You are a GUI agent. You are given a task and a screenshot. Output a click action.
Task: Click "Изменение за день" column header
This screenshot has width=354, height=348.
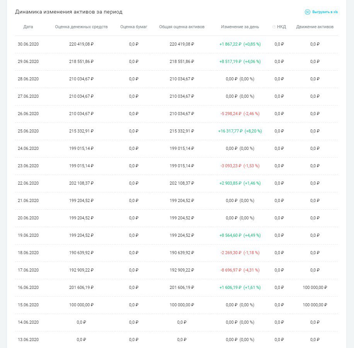point(240,27)
